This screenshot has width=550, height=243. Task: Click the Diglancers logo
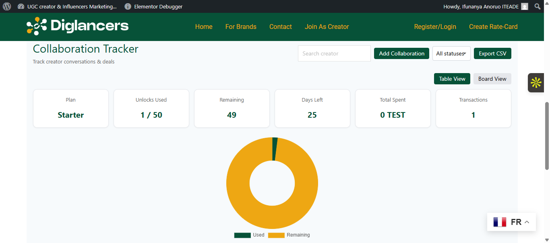click(78, 27)
